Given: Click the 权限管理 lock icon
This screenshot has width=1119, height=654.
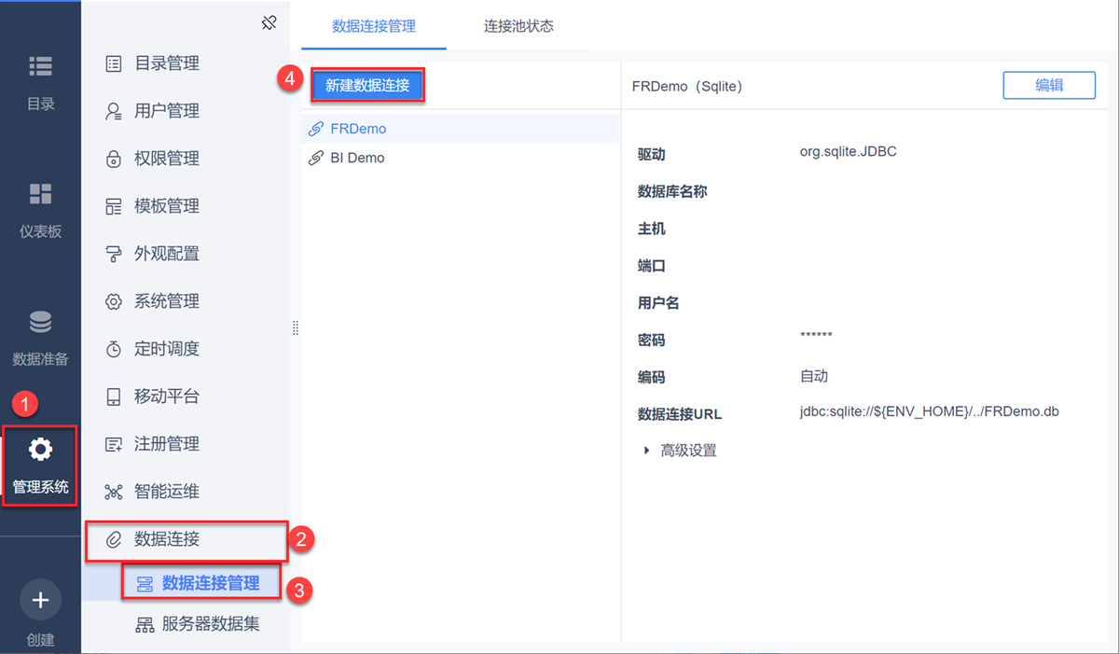Looking at the screenshot, I should coord(114,159).
